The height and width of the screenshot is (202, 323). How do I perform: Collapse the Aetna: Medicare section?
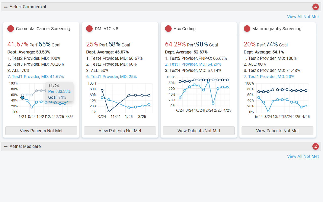[x=6, y=146]
